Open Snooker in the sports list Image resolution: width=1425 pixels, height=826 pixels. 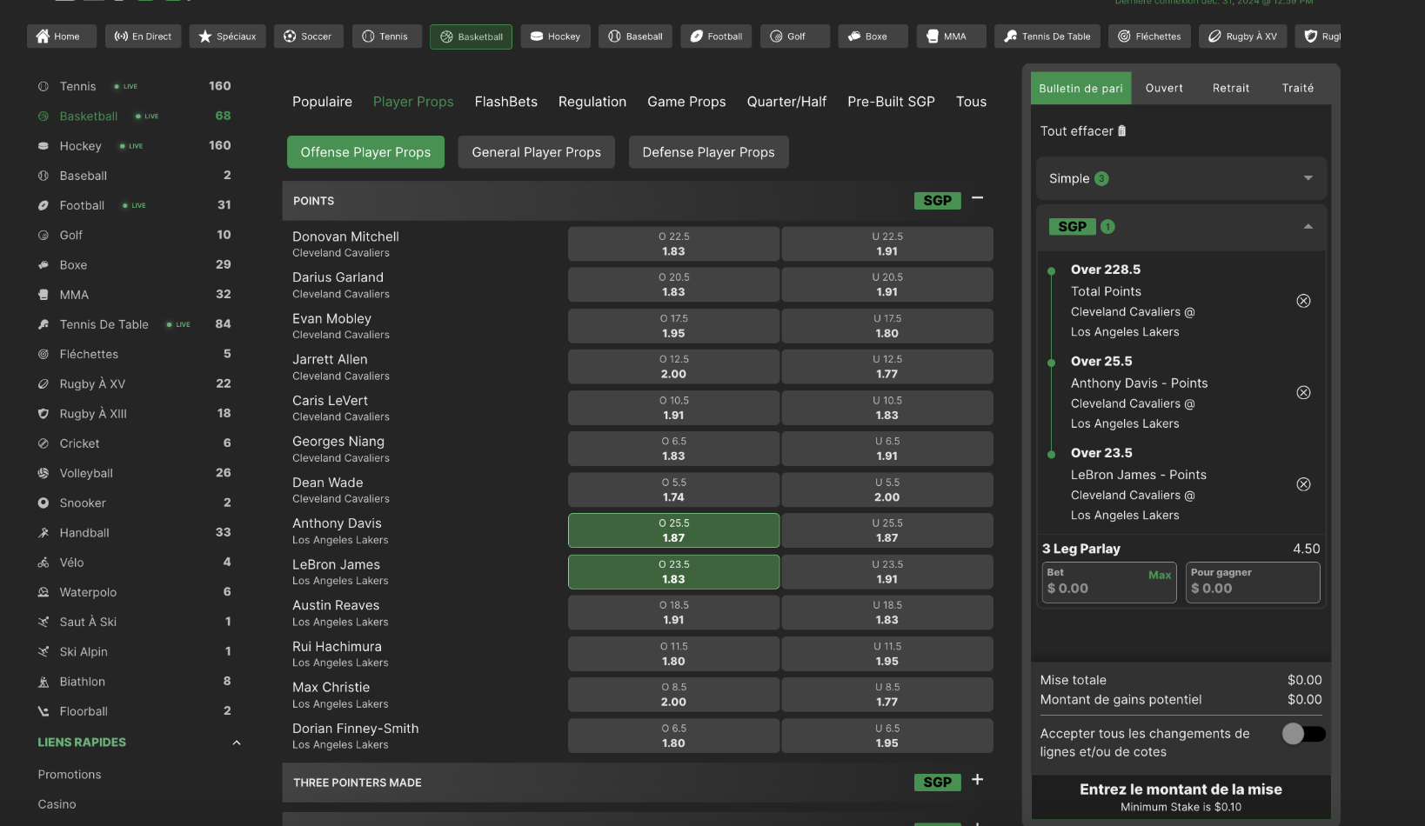[x=83, y=503]
